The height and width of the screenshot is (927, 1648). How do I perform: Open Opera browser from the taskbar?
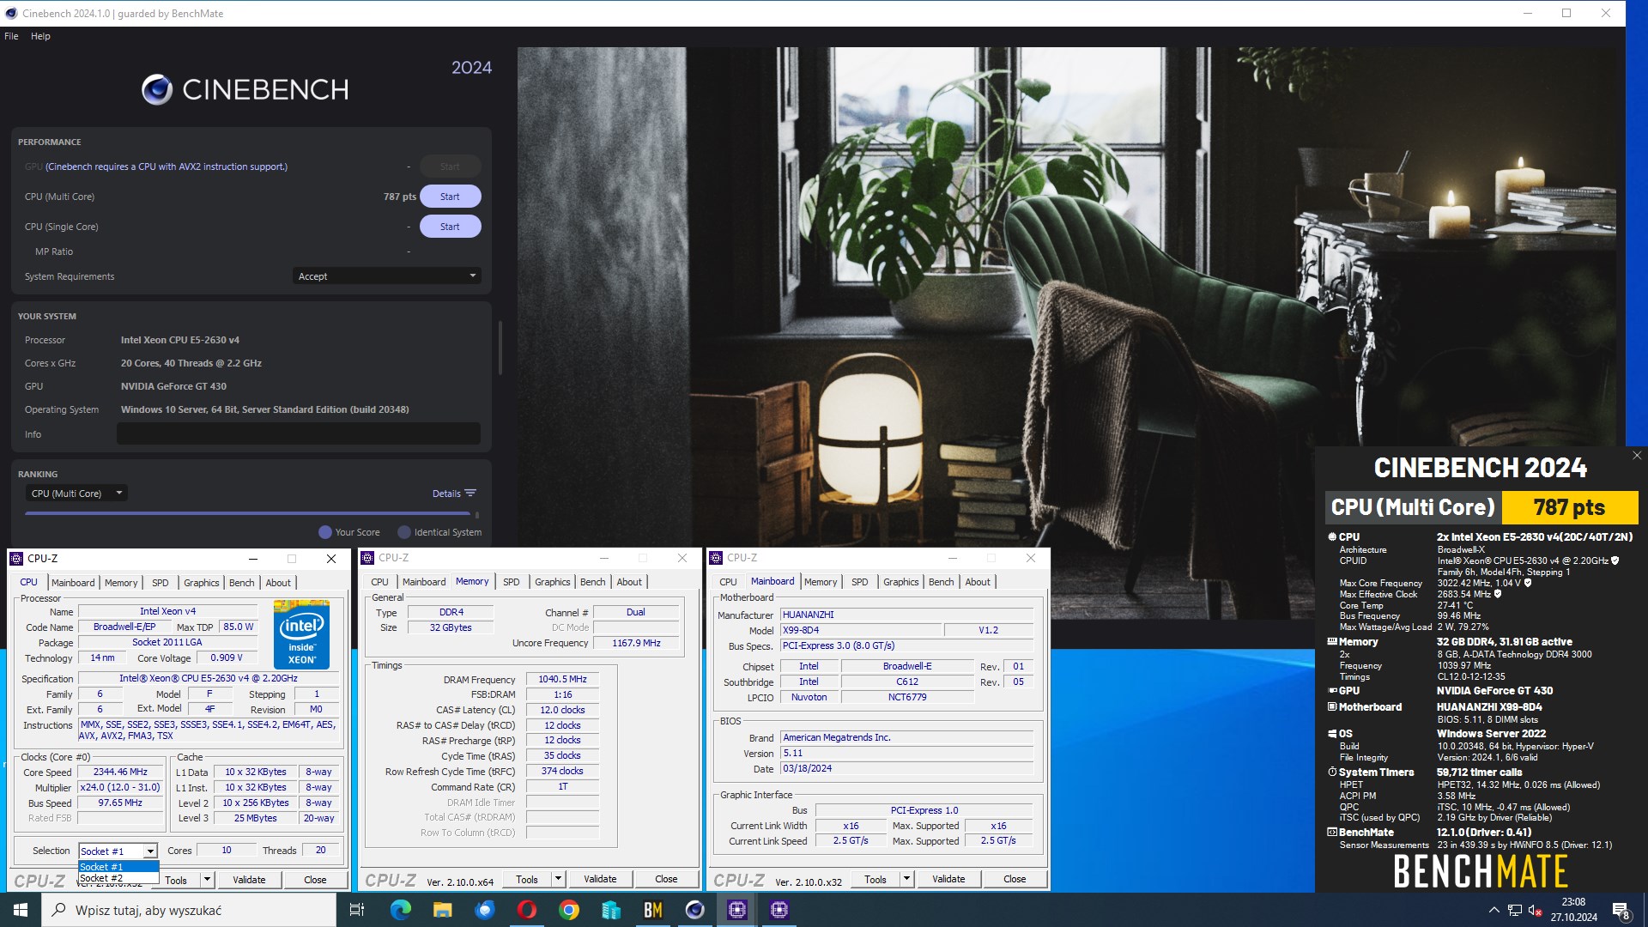tap(527, 910)
